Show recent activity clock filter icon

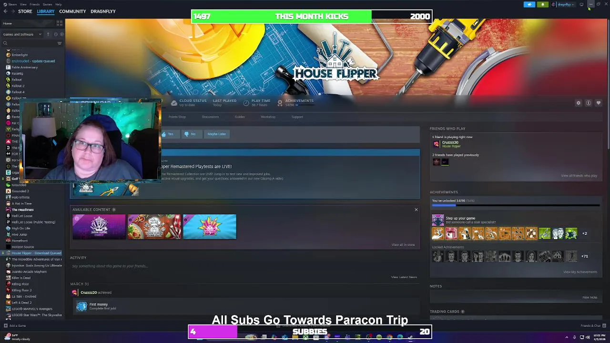point(55,34)
